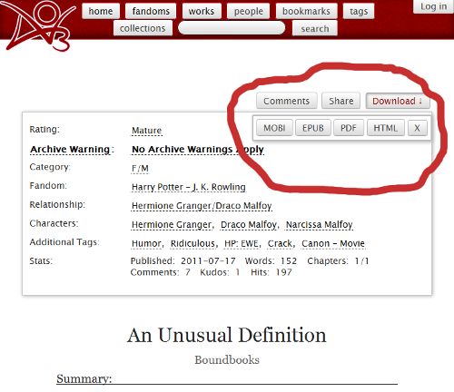Download the work as MOBI

point(274,128)
